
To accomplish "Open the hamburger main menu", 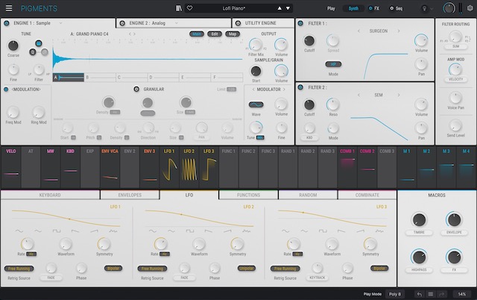I will 9,8.
